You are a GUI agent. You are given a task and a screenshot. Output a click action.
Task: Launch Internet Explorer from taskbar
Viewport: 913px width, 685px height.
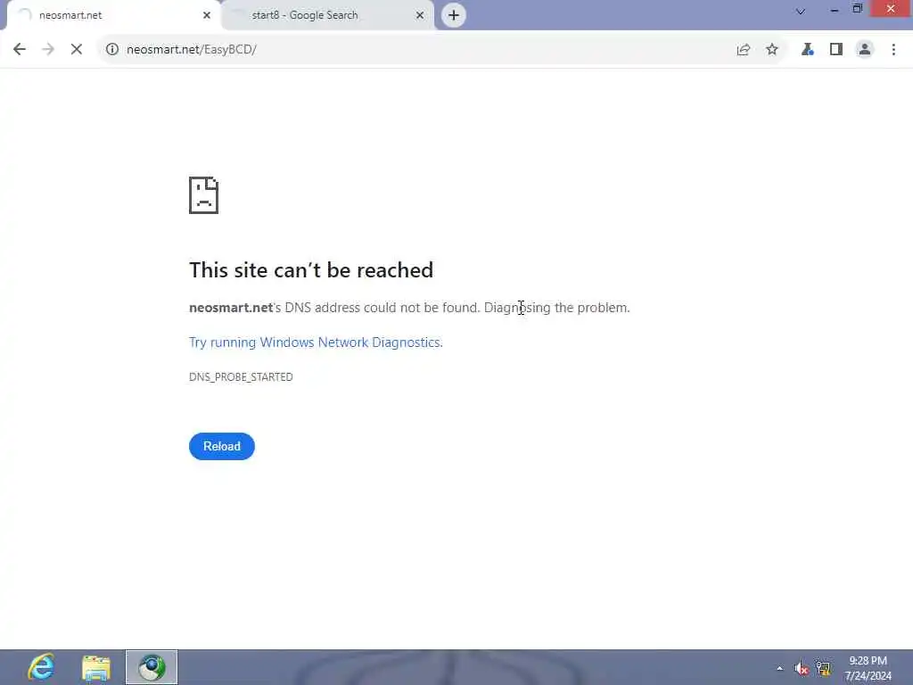tap(41, 667)
